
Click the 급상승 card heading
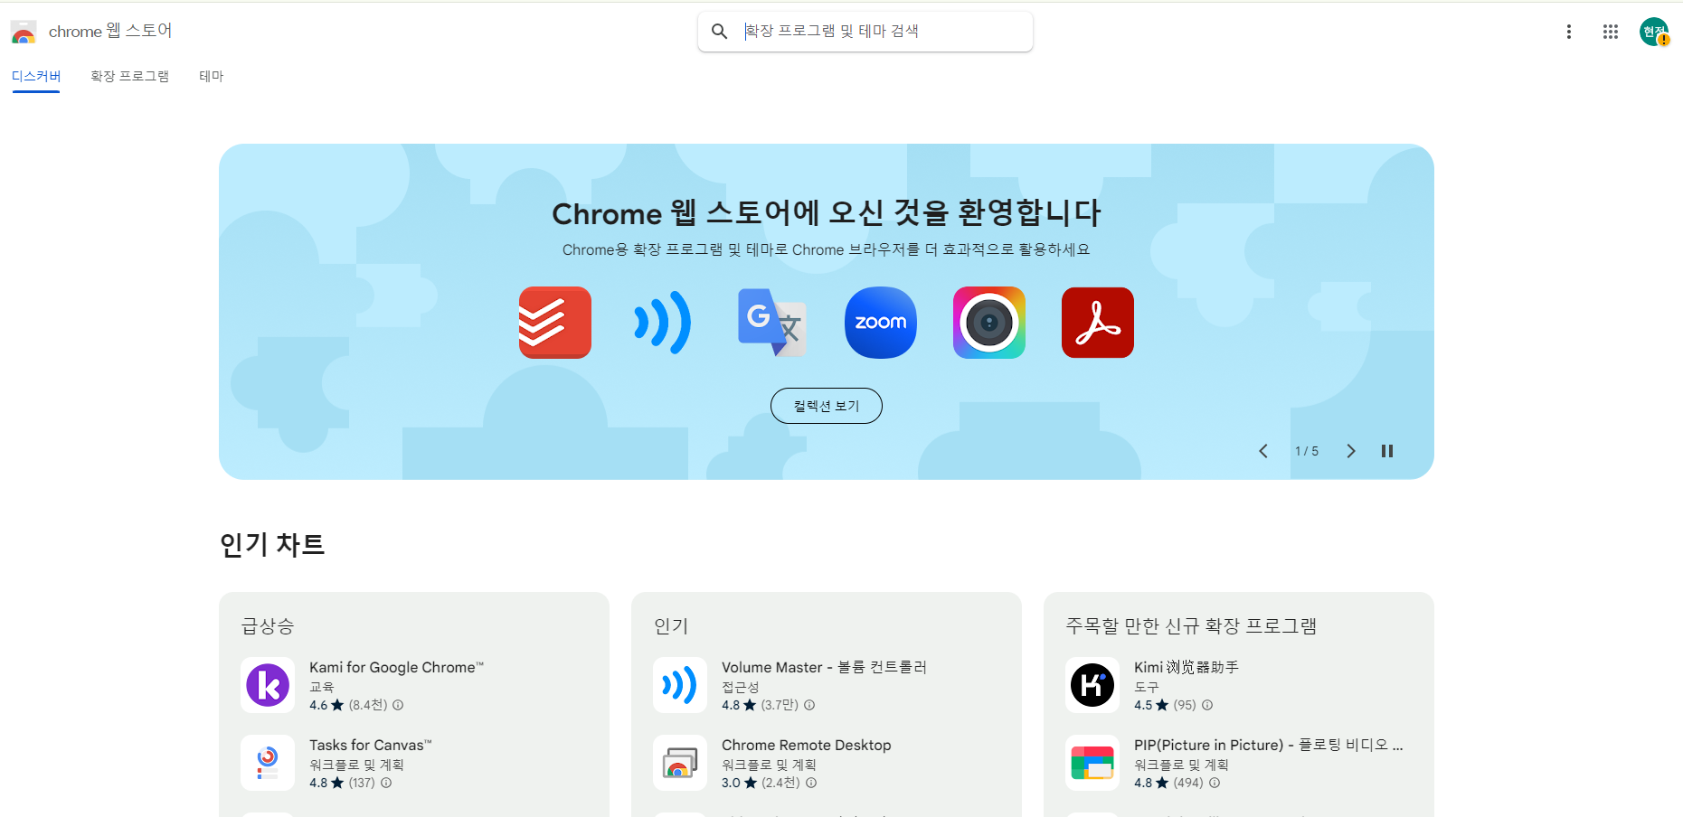click(x=268, y=626)
